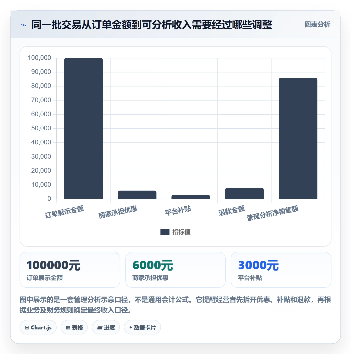Click the x-axis label 平台补贴
The height and width of the screenshot is (354, 351).
coord(178,211)
